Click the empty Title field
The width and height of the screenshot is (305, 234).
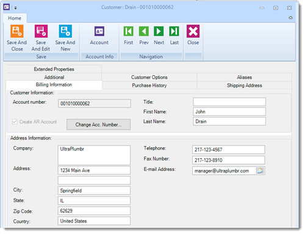click(x=229, y=102)
